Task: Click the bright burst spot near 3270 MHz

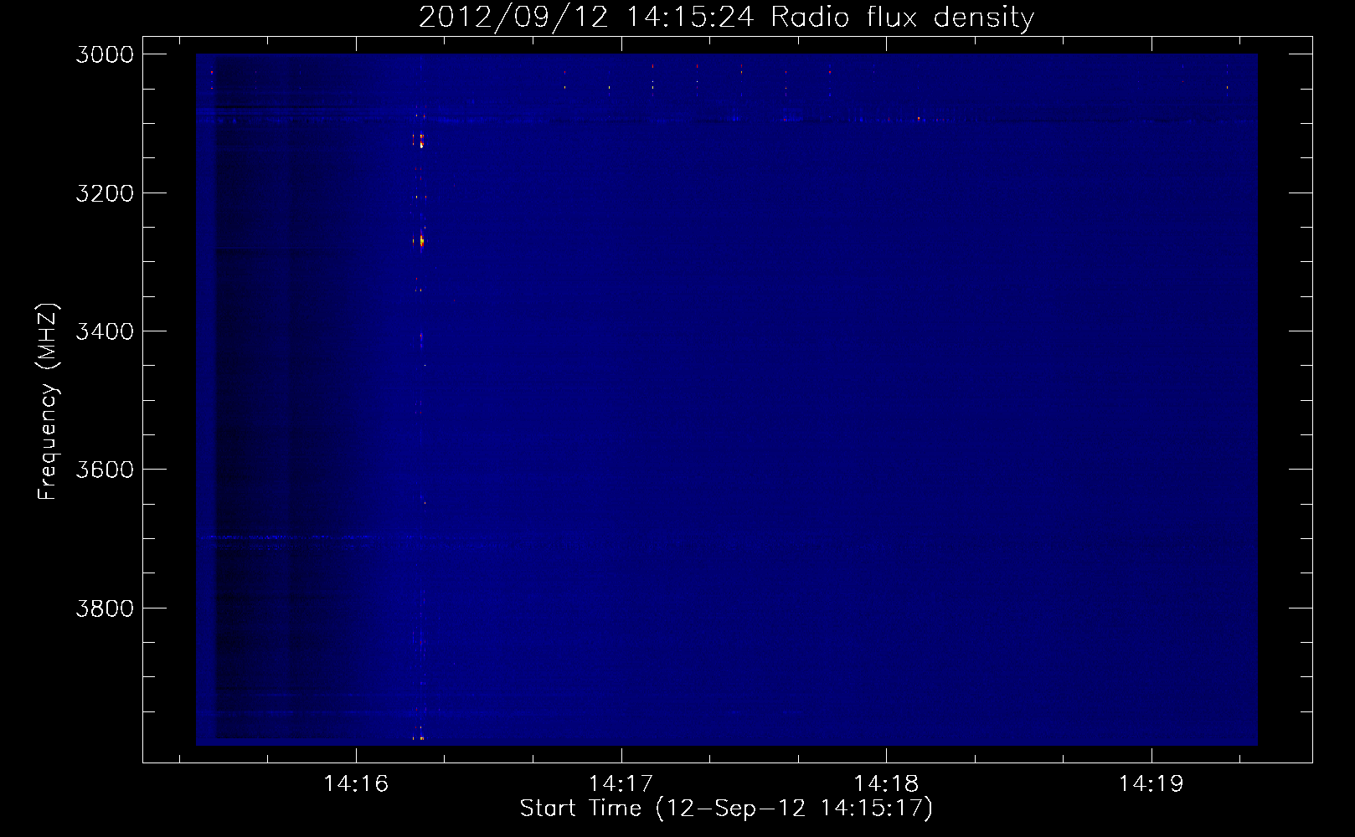Action: [421, 241]
